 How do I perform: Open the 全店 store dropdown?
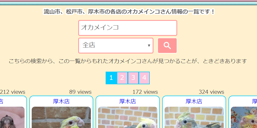(x=116, y=46)
